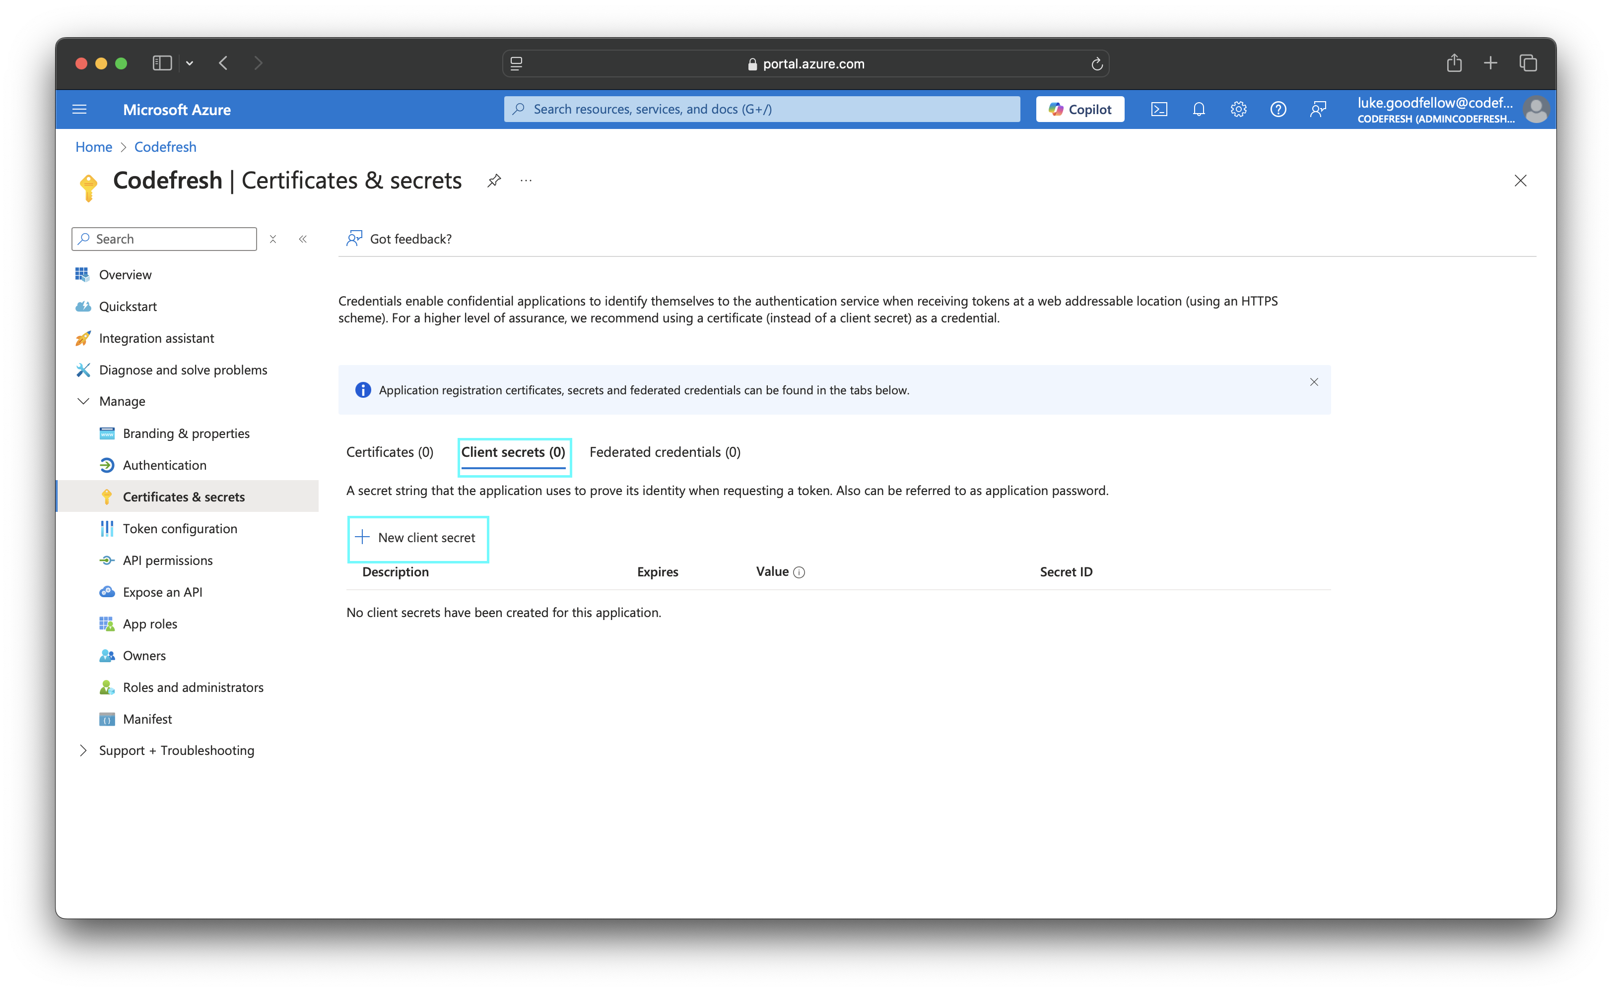The height and width of the screenshot is (992, 1612).
Task: Collapse the Manage section
Action: [83, 401]
